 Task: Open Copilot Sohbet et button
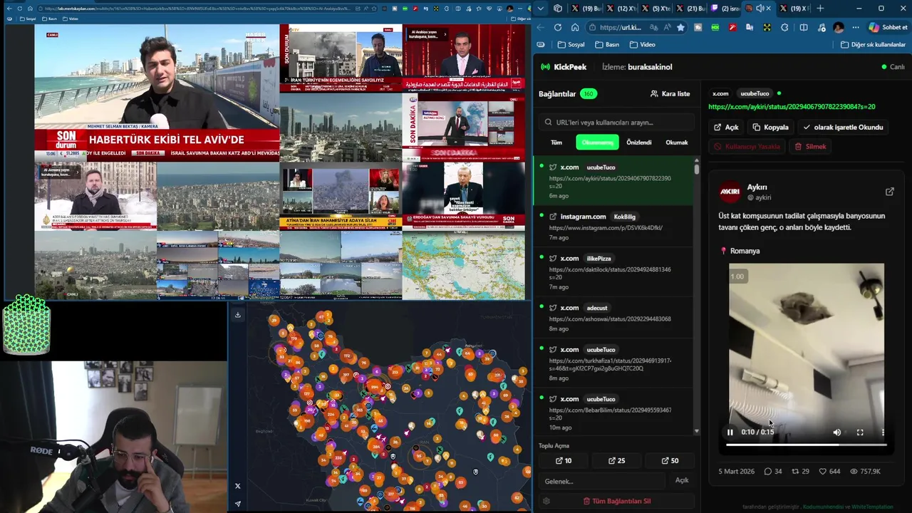887,27
